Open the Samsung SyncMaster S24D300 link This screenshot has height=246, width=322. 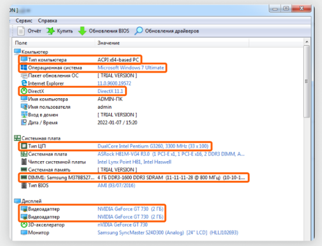(x=168, y=233)
